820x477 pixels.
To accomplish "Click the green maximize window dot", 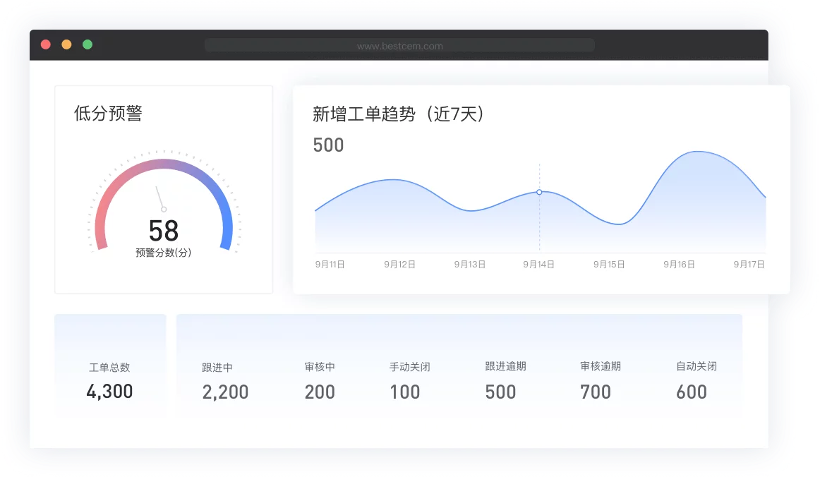I will (x=88, y=44).
